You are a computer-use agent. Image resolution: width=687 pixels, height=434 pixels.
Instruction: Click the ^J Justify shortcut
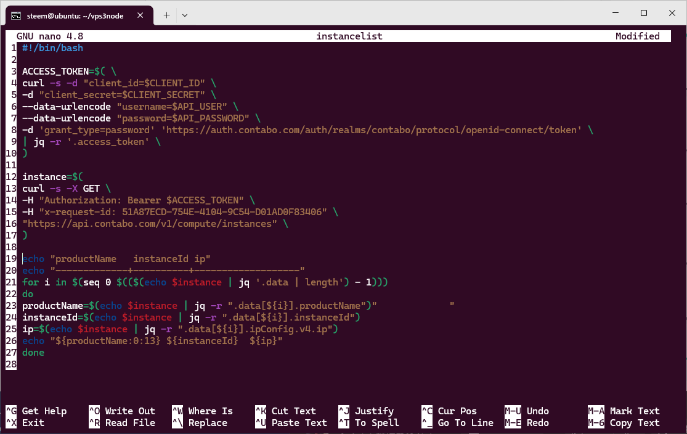(x=366, y=411)
